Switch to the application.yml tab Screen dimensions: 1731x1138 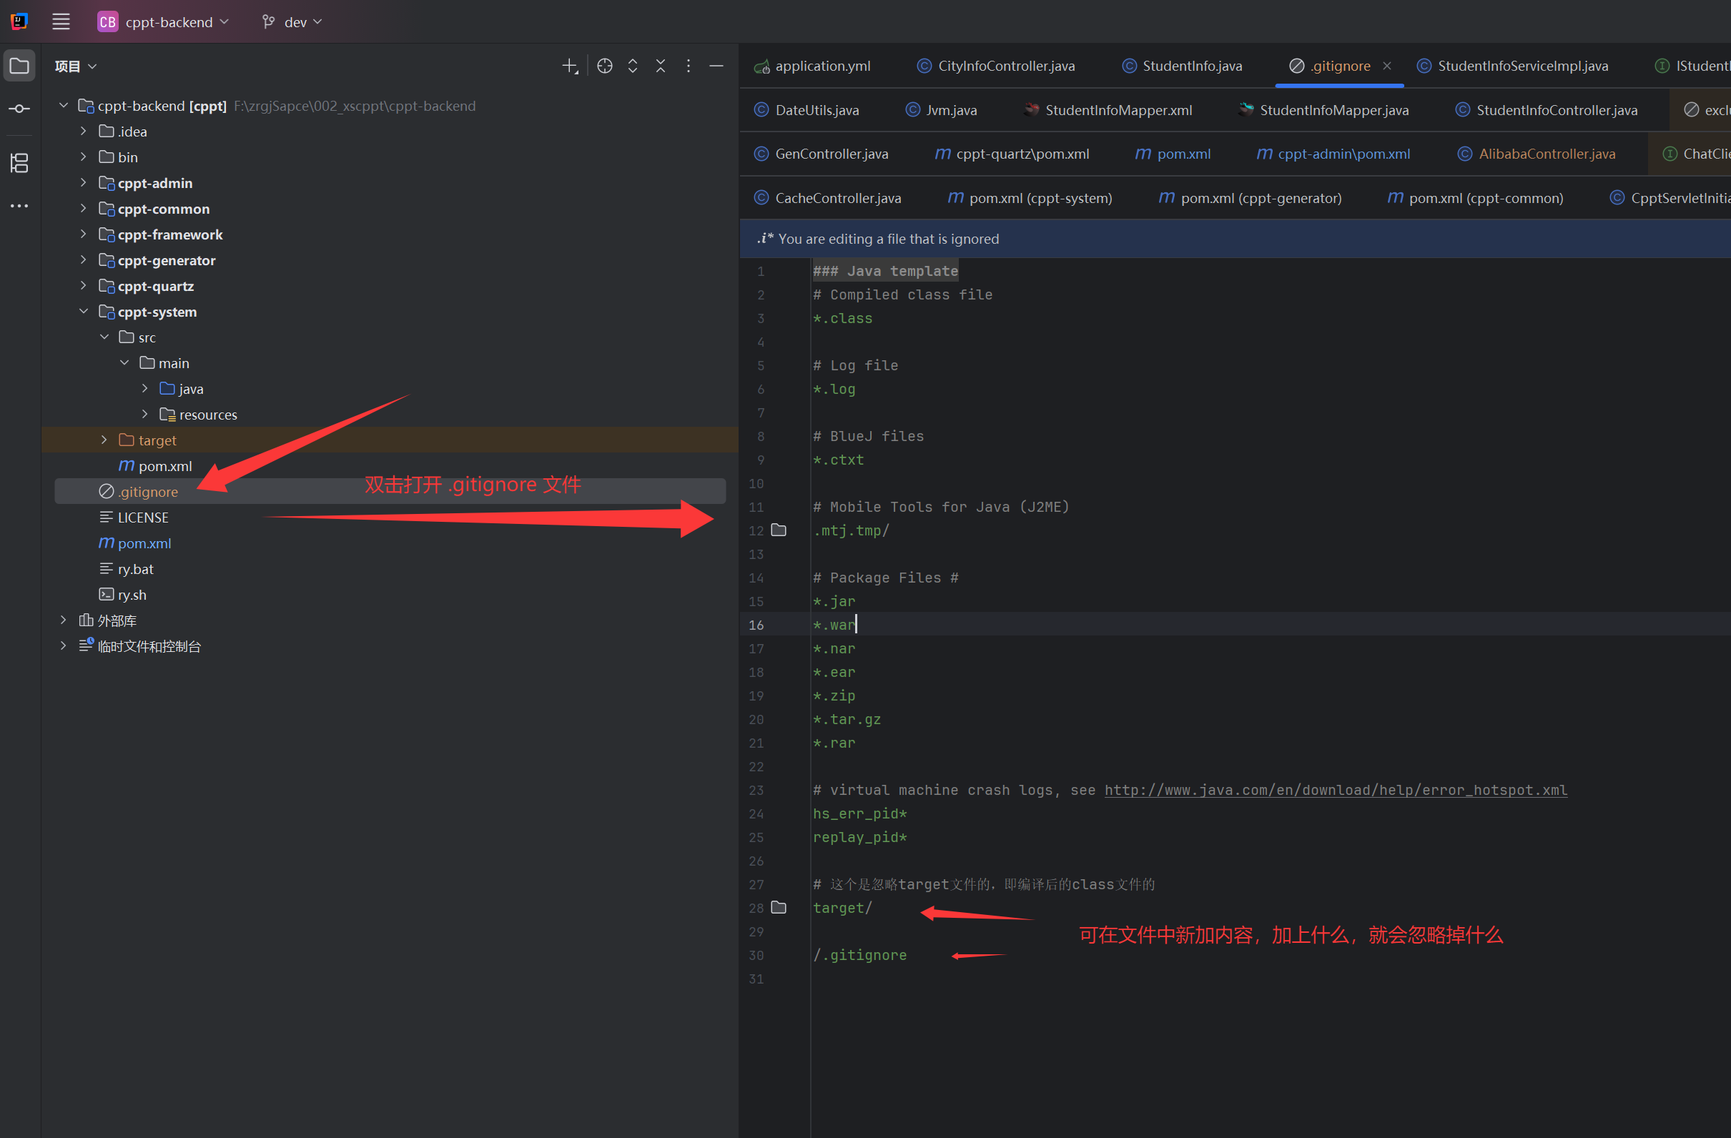click(822, 66)
